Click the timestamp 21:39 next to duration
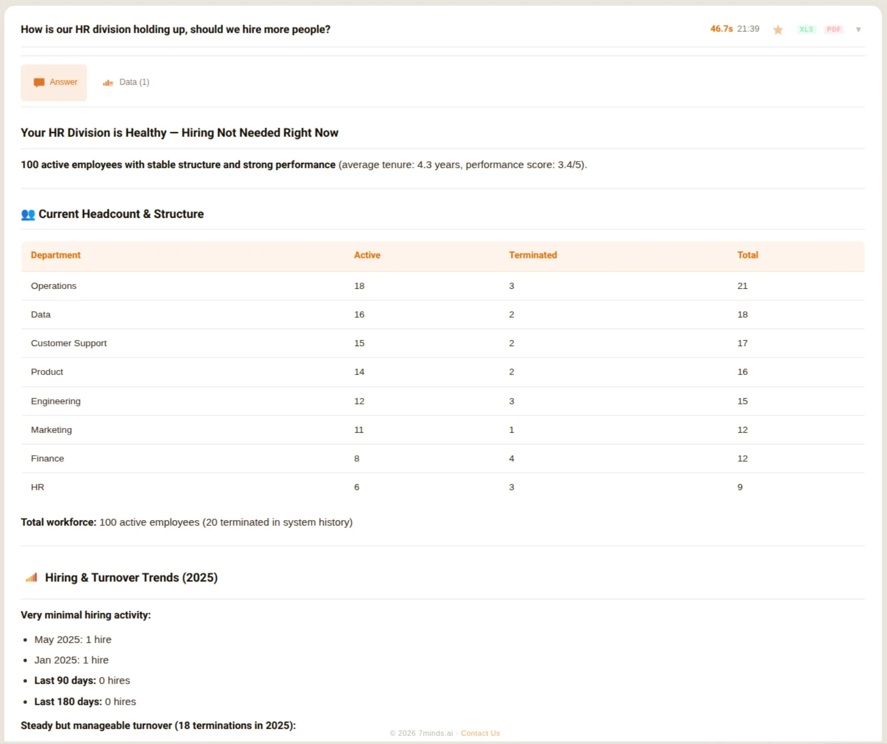This screenshot has width=887, height=744. (x=748, y=29)
